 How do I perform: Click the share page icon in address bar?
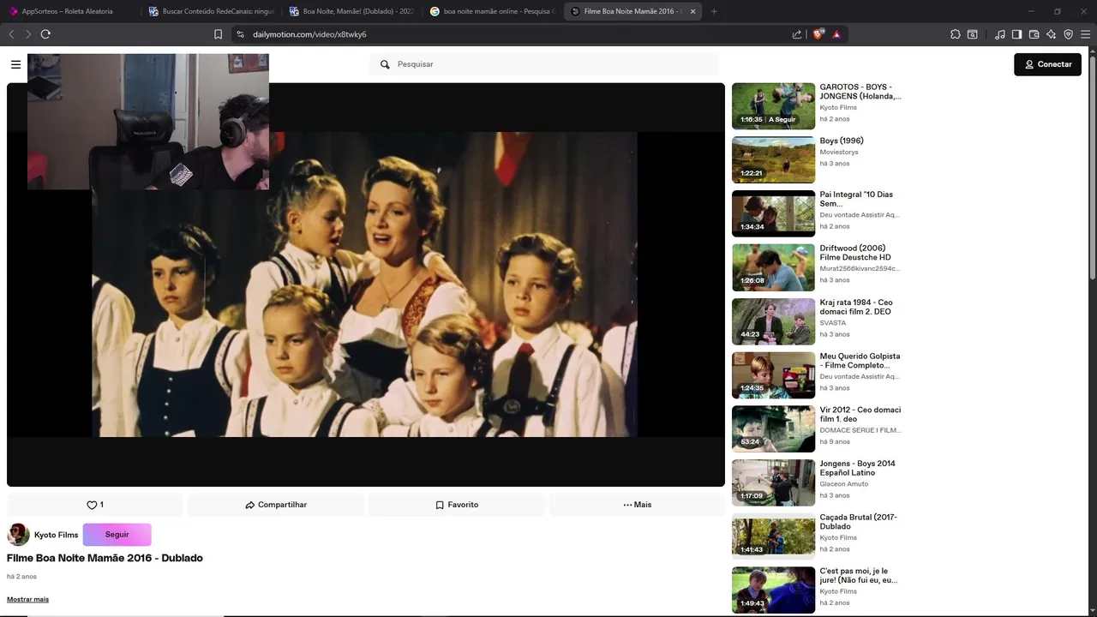point(797,34)
